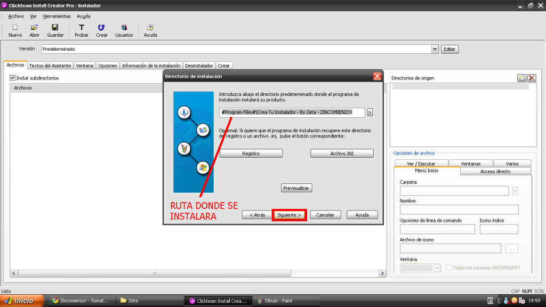This screenshot has width=546, height=307.
Task: Select the Archivos tab
Action: click(15, 65)
